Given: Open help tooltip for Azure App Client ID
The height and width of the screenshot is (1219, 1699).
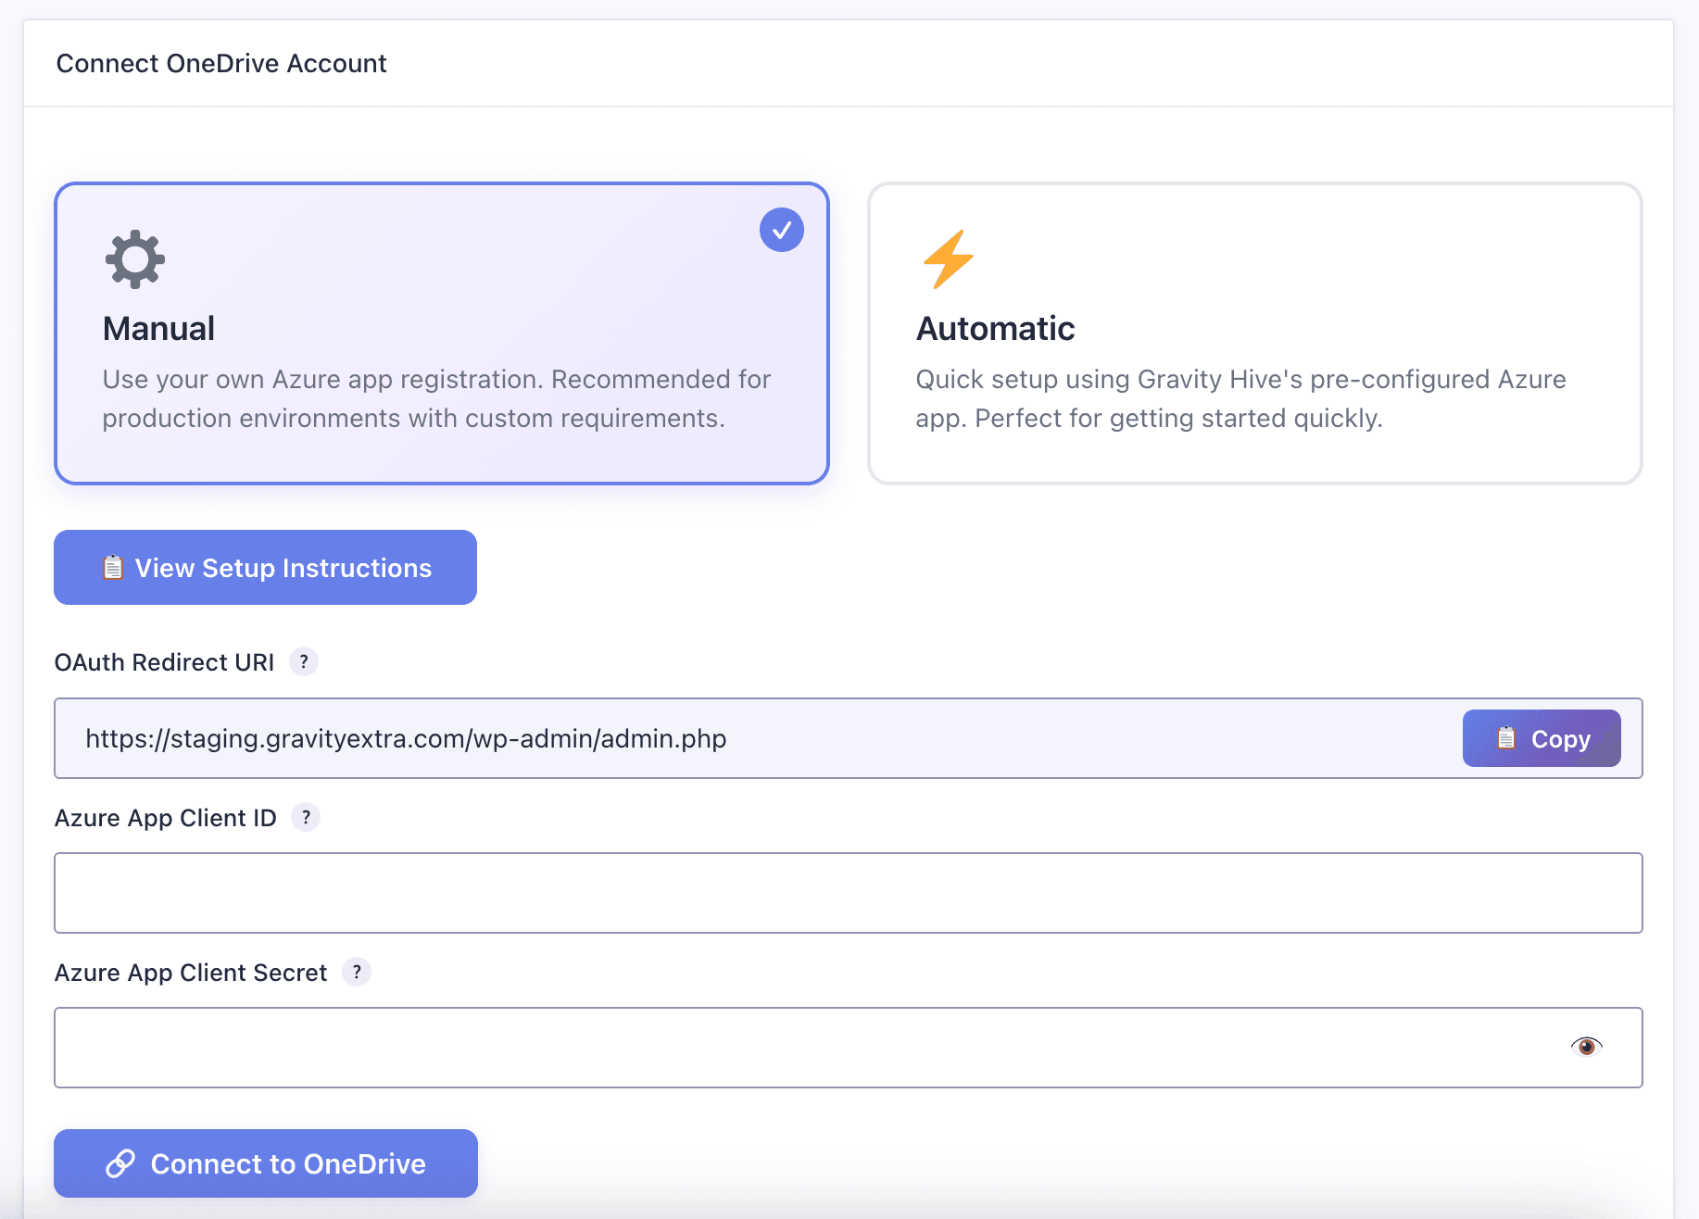Looking at the screenshot, I should pyautogui.click(x=306, y=818).
